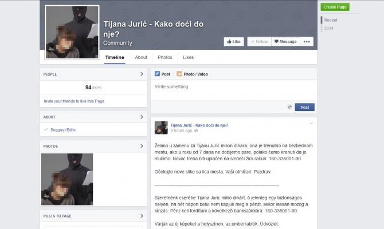This screenshot has width=384, height=229.
Task: Switch to the About tab
Action: [x=141, y=57]
